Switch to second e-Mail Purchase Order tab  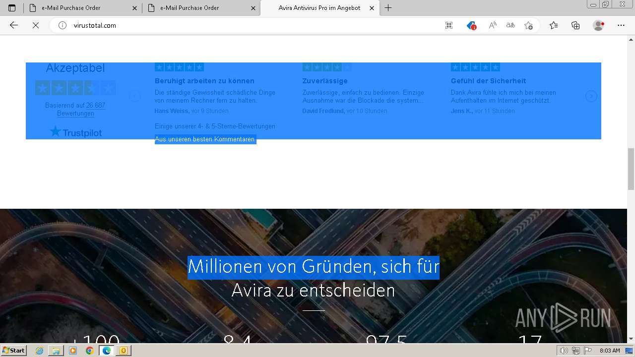point(201,8)
